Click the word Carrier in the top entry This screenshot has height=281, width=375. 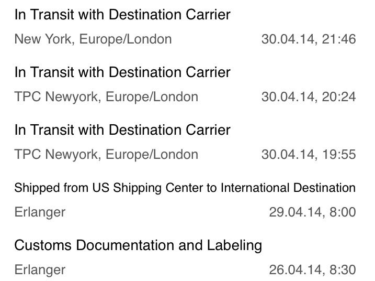point(208,14)
